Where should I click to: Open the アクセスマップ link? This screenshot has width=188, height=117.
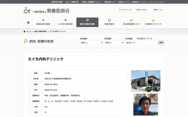pyautogui.click(x=125, y=10)
